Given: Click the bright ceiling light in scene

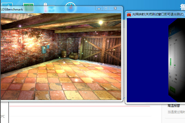Looking at the screenshot, I should pyautogui.click(x=100, y=22).
